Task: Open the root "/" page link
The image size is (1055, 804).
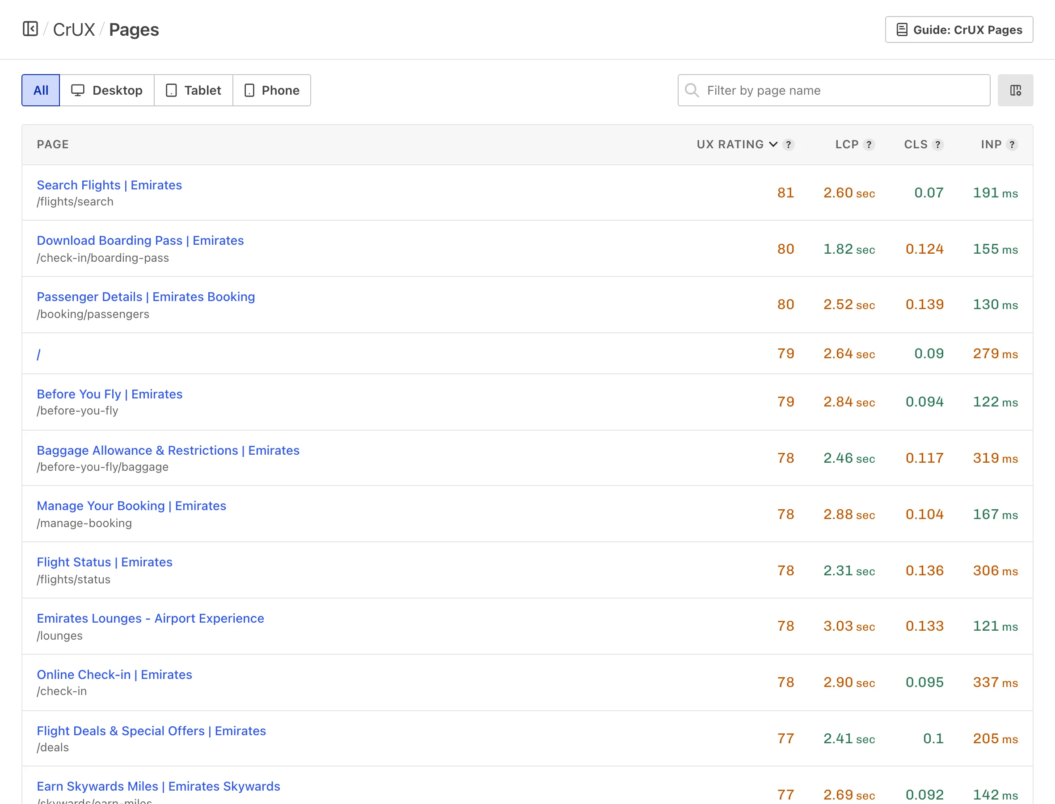Action: click(39, 354)
